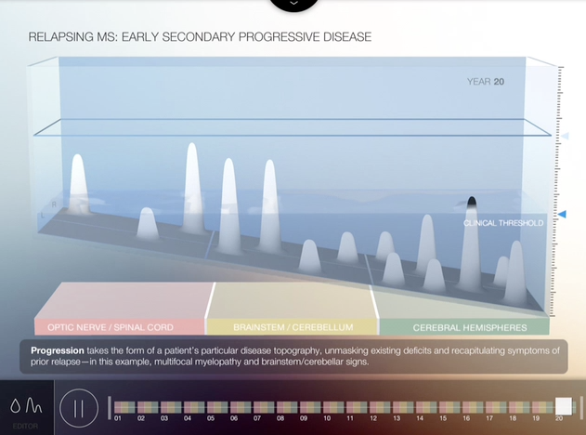This screenshot has height=435, width=586.
Task: Click the Progression description text box
Action: [x=293, y=356]
